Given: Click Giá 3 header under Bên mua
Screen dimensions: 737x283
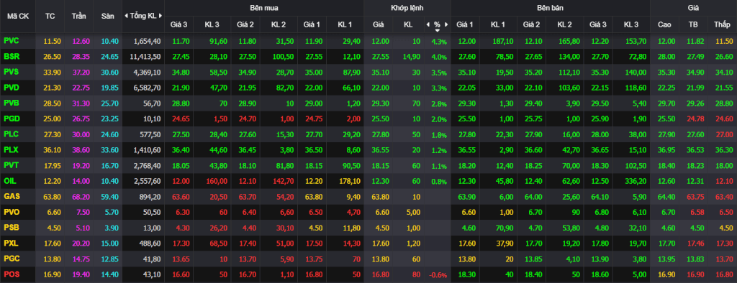Looking at the screenshot, I should 178,24.
